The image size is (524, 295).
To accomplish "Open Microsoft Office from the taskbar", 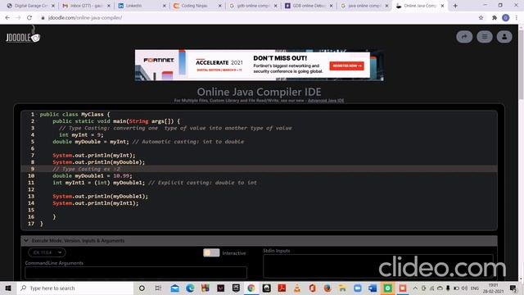I will point(312,288).
